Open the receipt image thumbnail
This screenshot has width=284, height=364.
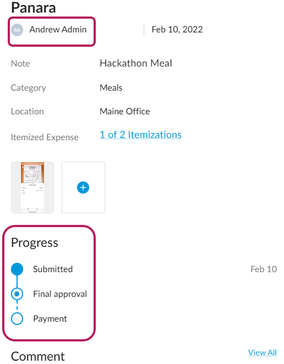tap(32, 187)
